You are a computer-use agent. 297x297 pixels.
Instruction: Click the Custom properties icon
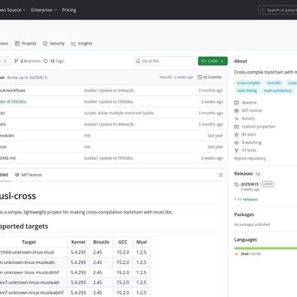(x=236, y=127)
